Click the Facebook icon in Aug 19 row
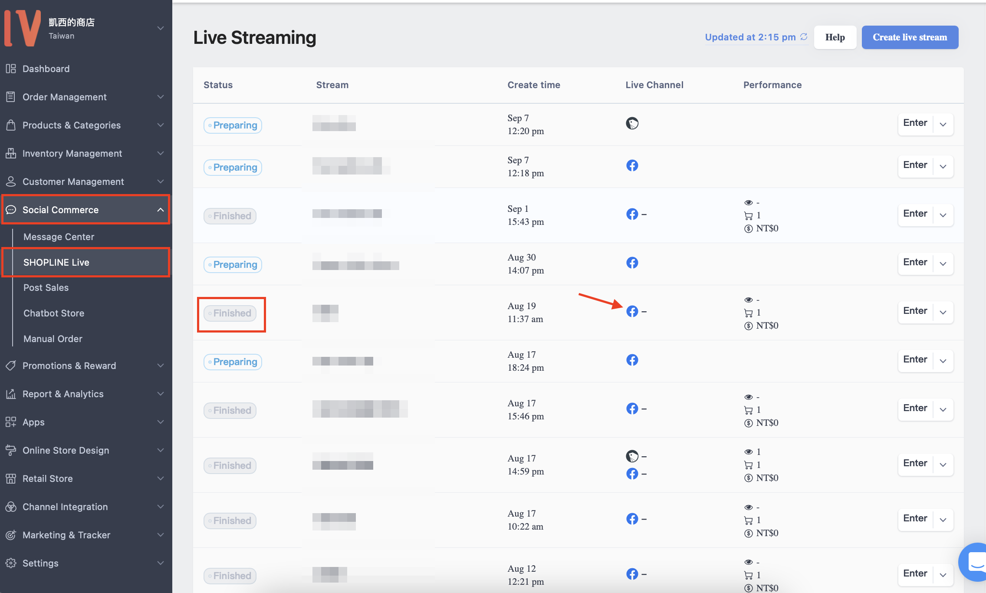 tap(632, 311)
